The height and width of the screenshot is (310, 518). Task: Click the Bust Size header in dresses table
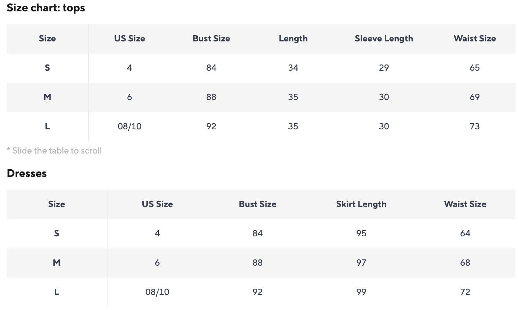[258, 204]
